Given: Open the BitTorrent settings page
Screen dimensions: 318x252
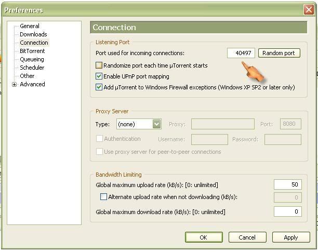Looking at the screenshot, I should point(32,51).
